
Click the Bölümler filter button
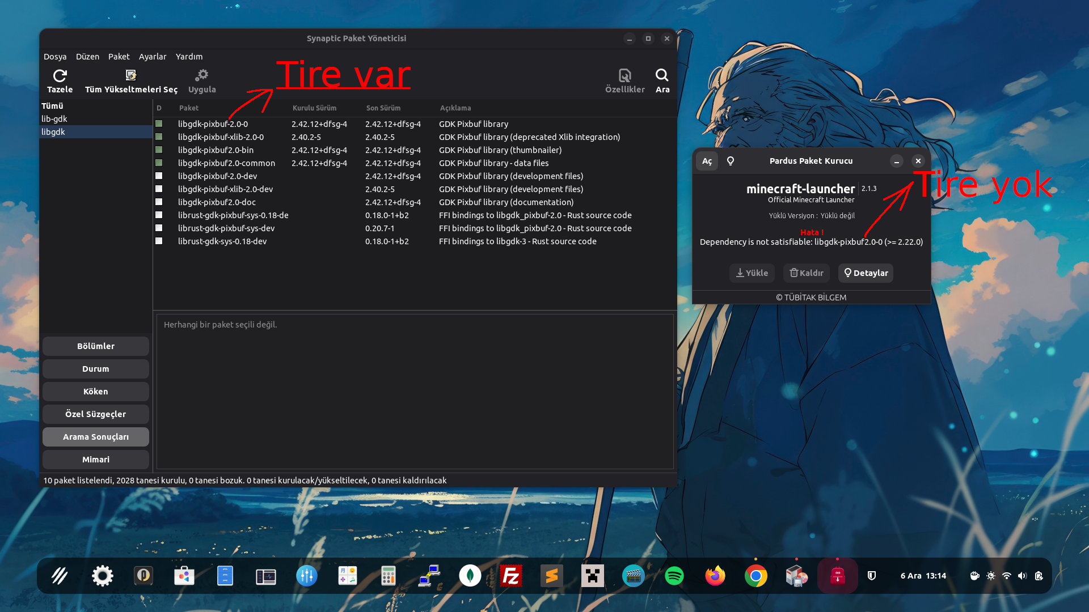pyautogui.click(x=95, y=346)
